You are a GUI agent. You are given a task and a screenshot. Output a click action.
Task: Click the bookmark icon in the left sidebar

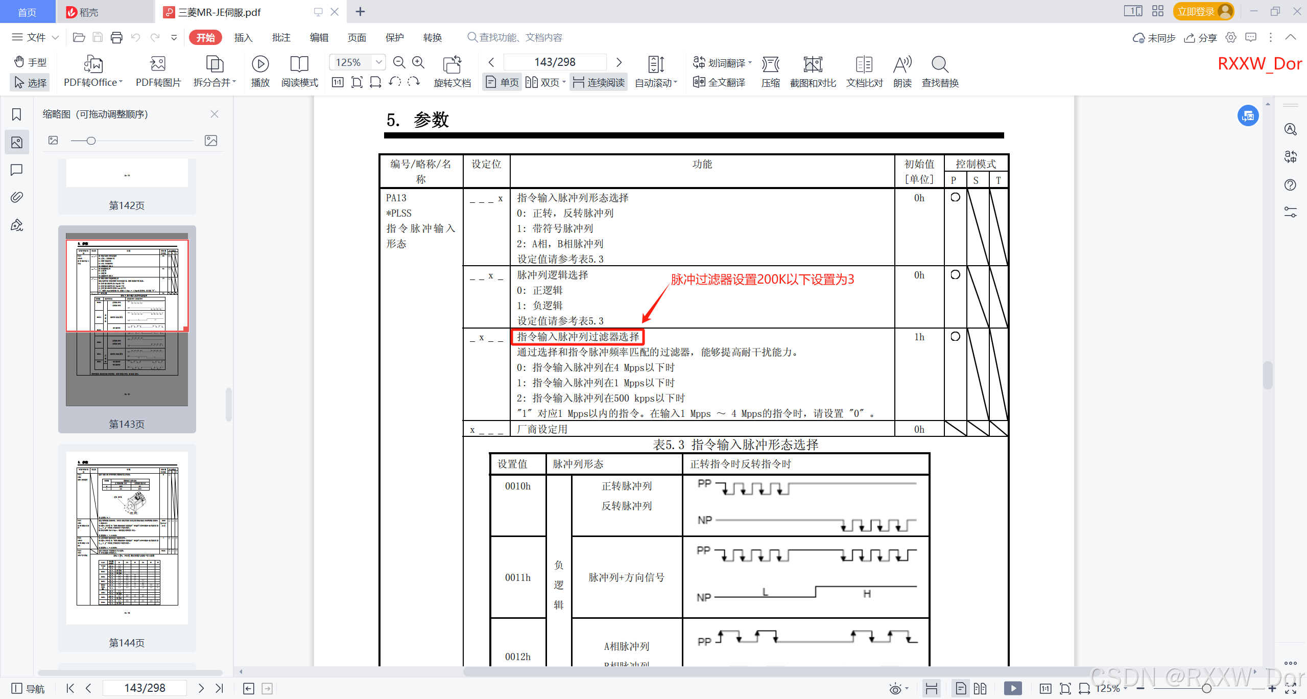pyautogui.click(x=16, y=114)
